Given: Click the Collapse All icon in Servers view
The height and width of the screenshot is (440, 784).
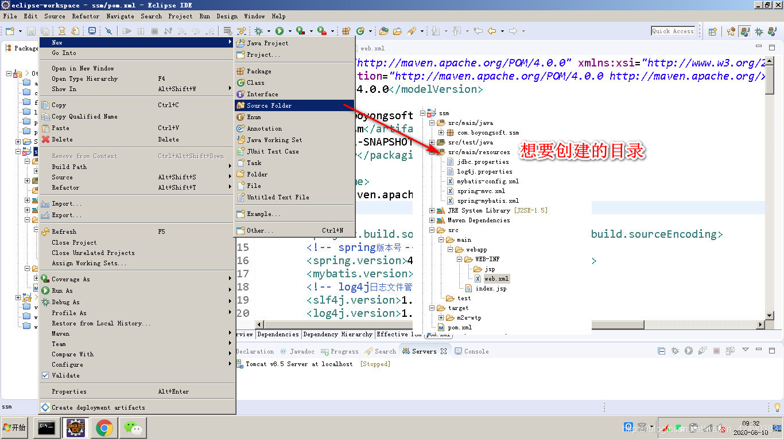Looking at the screenshot, I should [661, 351].
